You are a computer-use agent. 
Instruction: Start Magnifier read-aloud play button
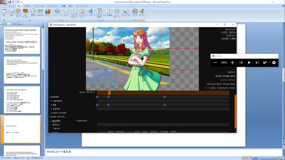click(249, 63)
